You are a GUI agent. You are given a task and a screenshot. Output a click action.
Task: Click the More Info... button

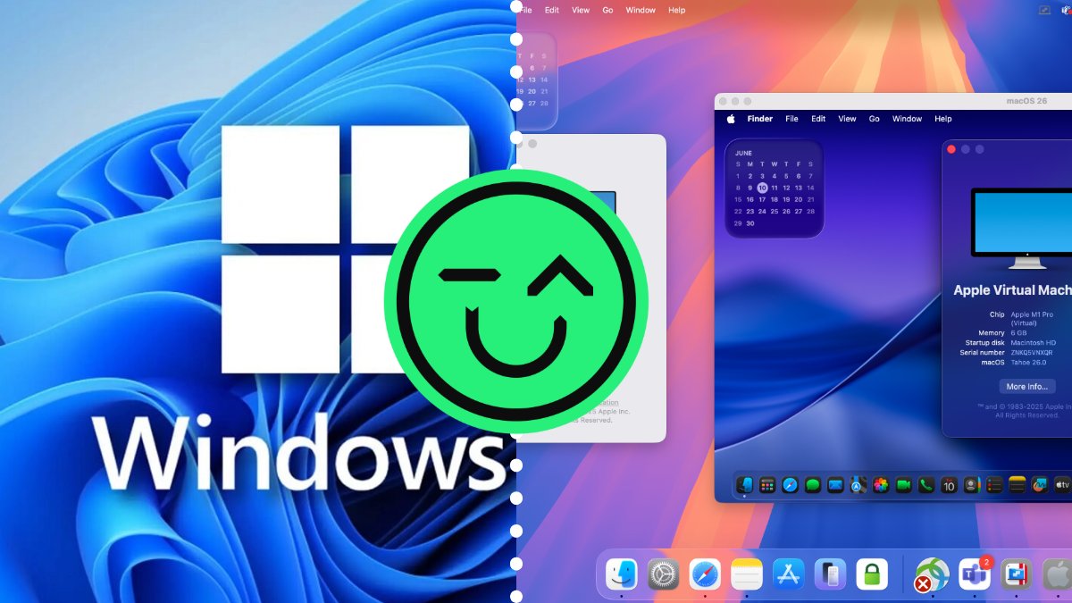pos(1027,387)
